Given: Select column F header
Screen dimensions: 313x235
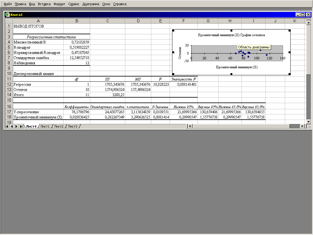Looking at the screenshot, I should click(x=184, y=21).
